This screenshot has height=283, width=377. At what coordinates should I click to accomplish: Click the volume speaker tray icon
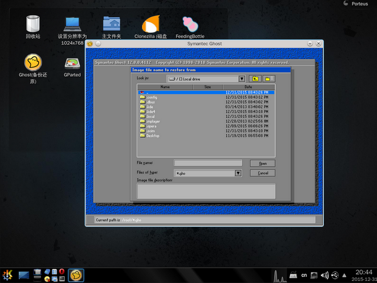coord(324,275)
